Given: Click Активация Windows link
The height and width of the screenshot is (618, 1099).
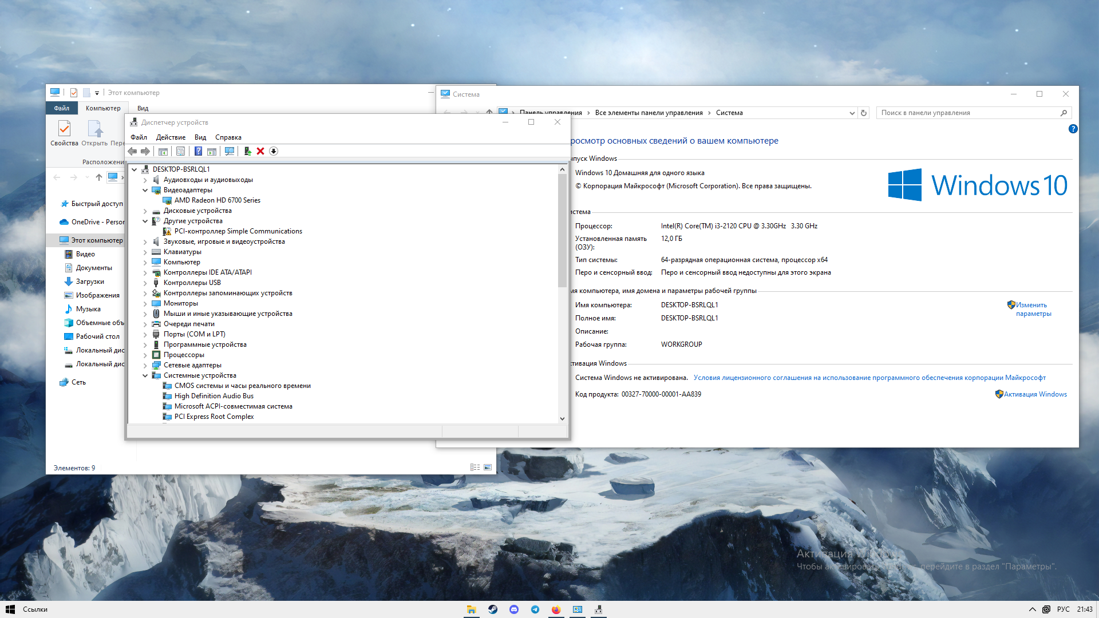Looking at the screenshot, I should pyautogui.click(x=1035, y=394).
